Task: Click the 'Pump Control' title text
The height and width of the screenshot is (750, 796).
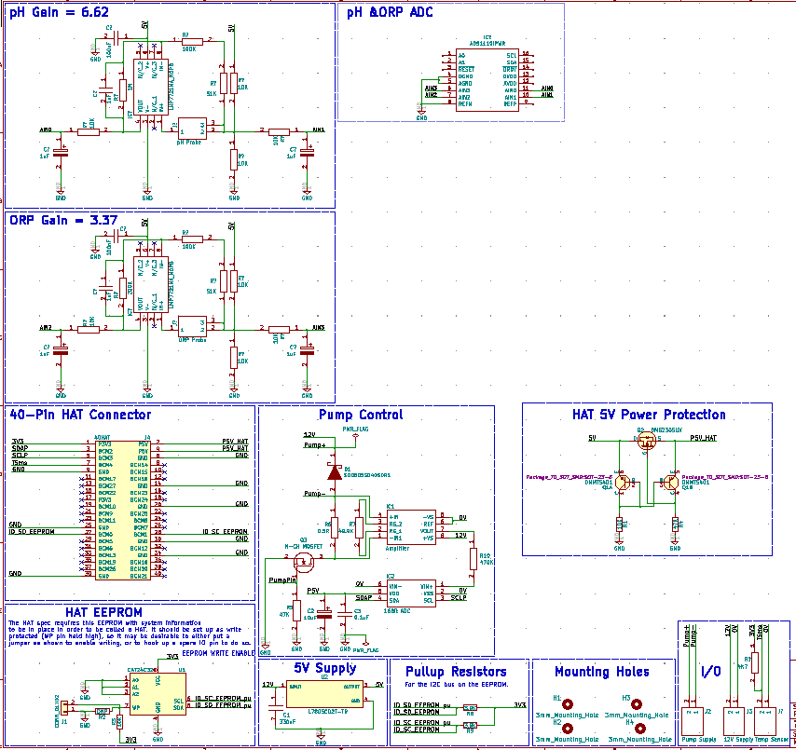Action: [361, 415]
